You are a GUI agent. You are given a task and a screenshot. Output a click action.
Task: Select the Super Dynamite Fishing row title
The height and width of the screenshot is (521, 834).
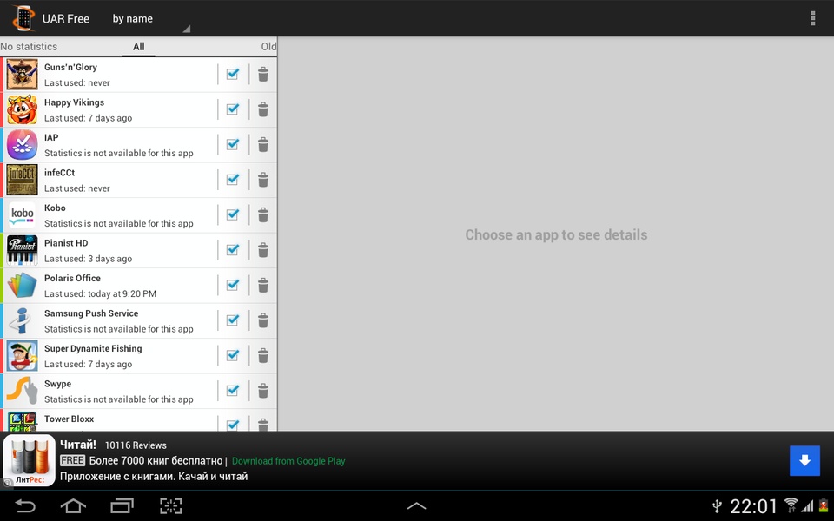click(x=93, y=349)
